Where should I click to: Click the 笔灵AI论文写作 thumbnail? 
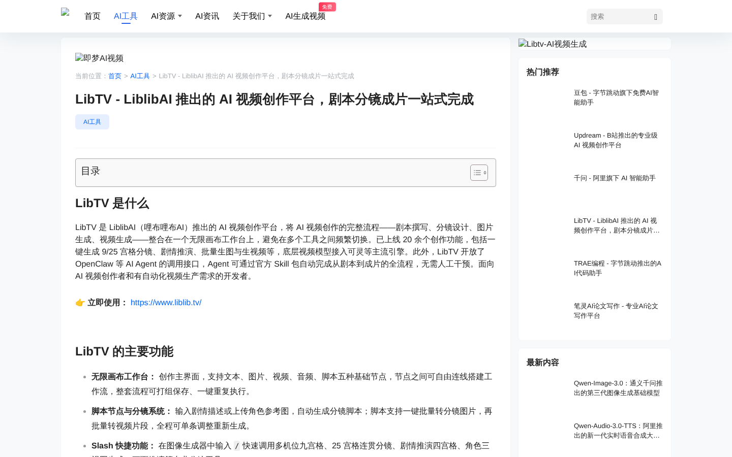click(x=547, y=316)
